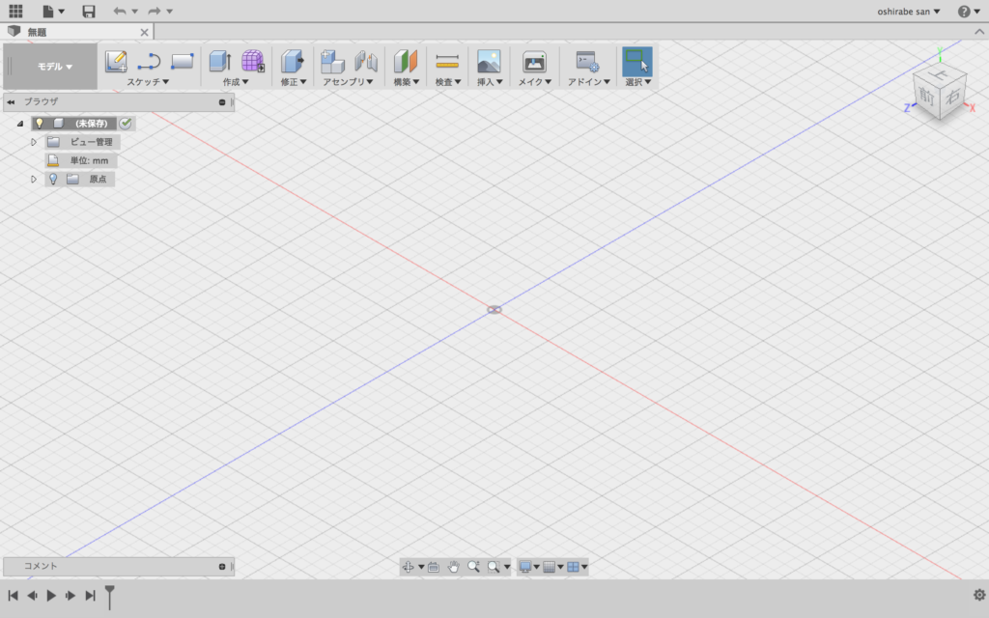Screen dimensions: 989x618
Task: Open the 検査 menu
Action: [448, 82]
